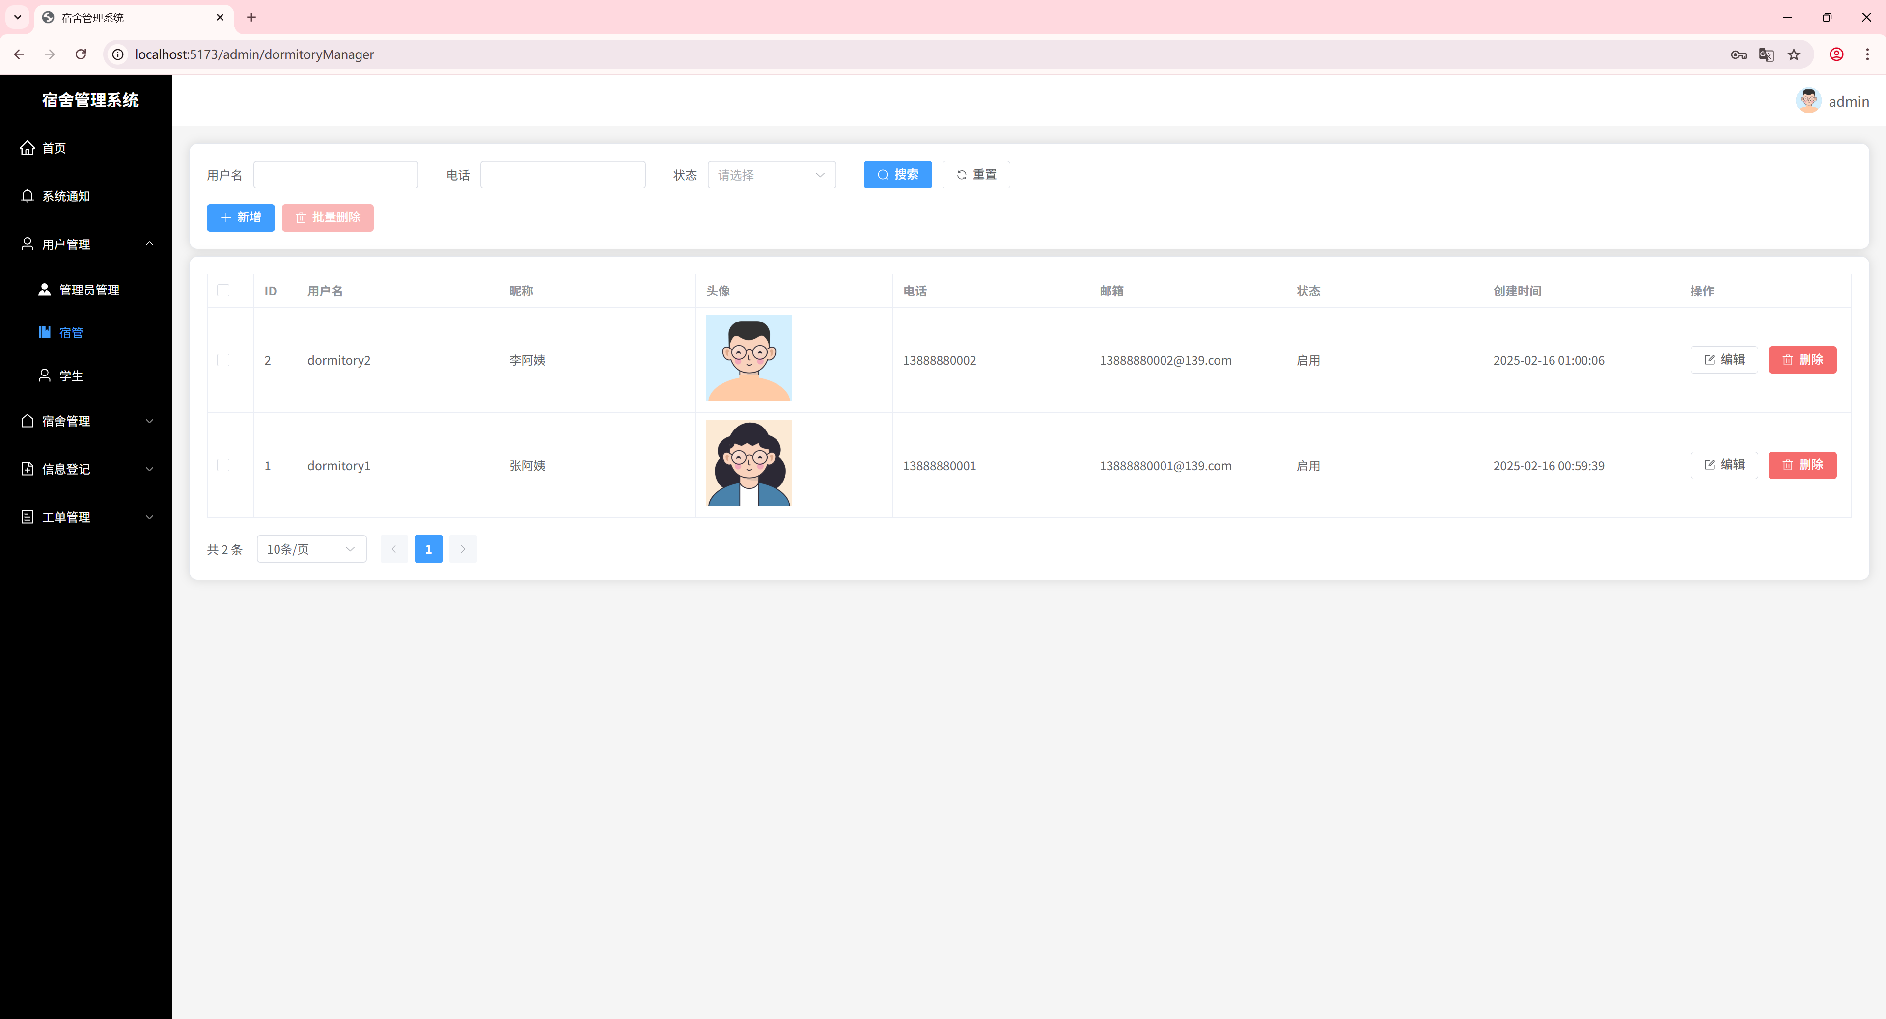Reload page using browser refresh icon
1886x1019 pixels.
pyautogui.click(x=81, y=54)
